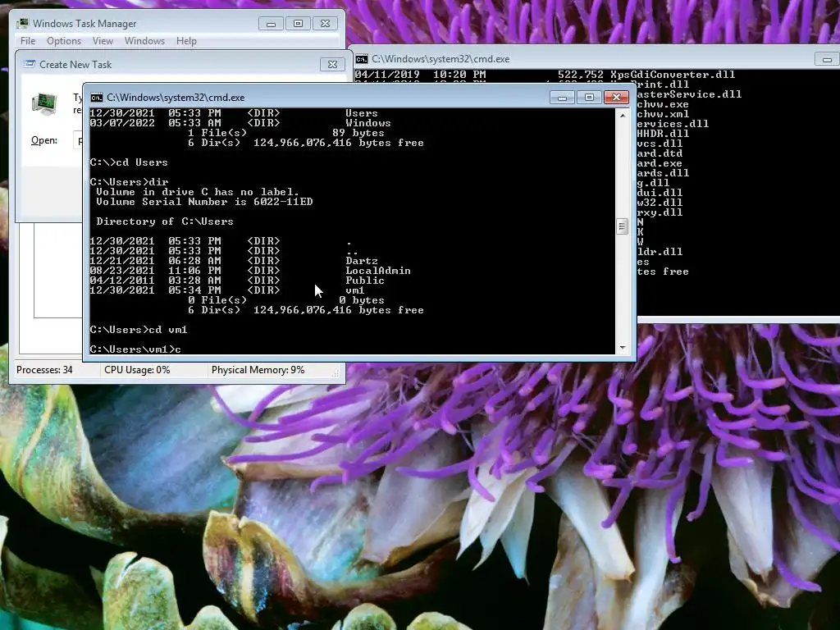Click the 'Physical Memory: 9%' status entry
The width and height of the screenshot is (840, 630).
(x=258, y=370)
